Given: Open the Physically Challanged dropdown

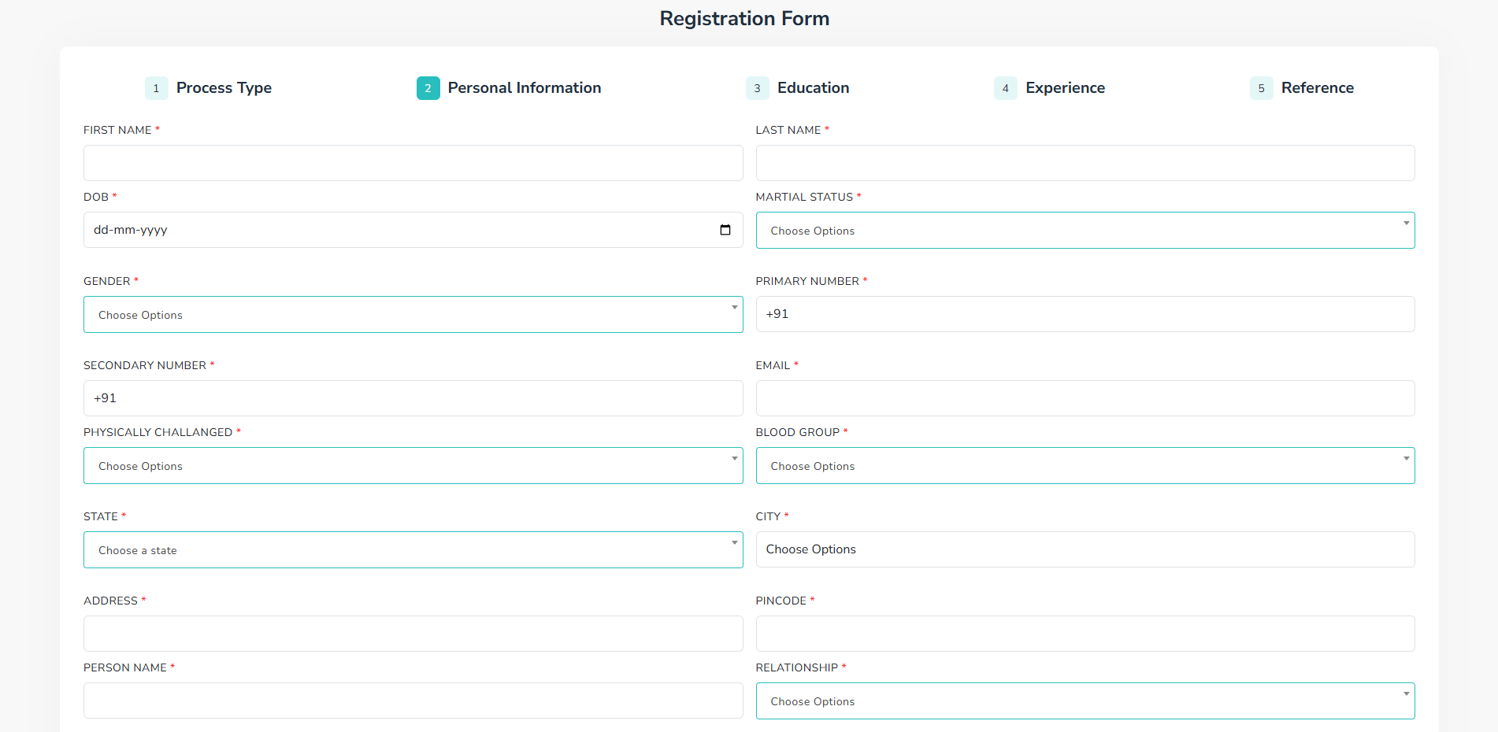Looking at the screenshot, I should 413,466.
